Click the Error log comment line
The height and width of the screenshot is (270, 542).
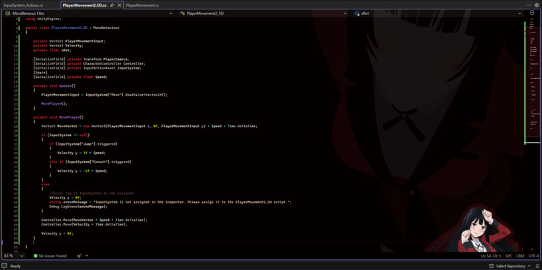pos(91,193)
